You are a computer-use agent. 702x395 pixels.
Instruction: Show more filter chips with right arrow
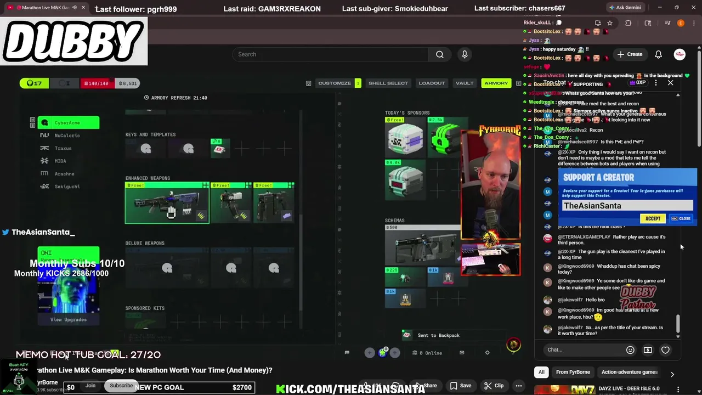click(672, 374)
